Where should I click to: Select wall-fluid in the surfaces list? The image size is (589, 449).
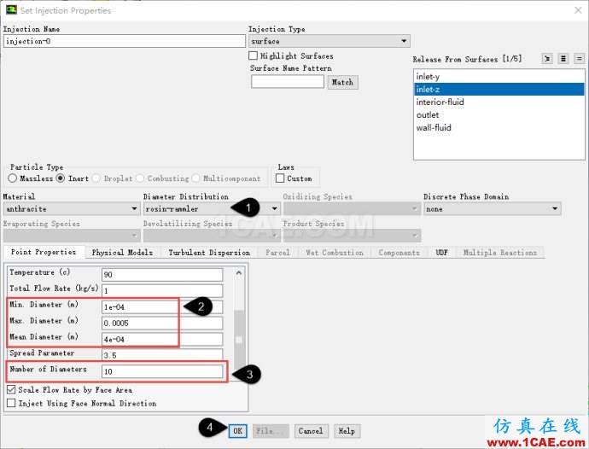499,127
